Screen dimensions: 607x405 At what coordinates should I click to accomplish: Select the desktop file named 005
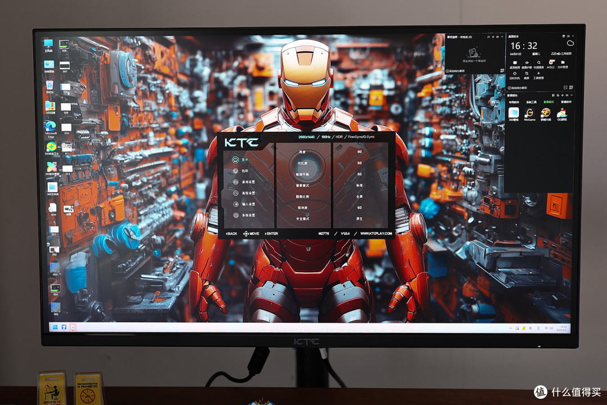click(56, 309)
